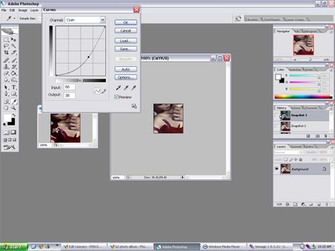Expand the Curves dialog grid size

pyautogui.click(x=134, y=106)
